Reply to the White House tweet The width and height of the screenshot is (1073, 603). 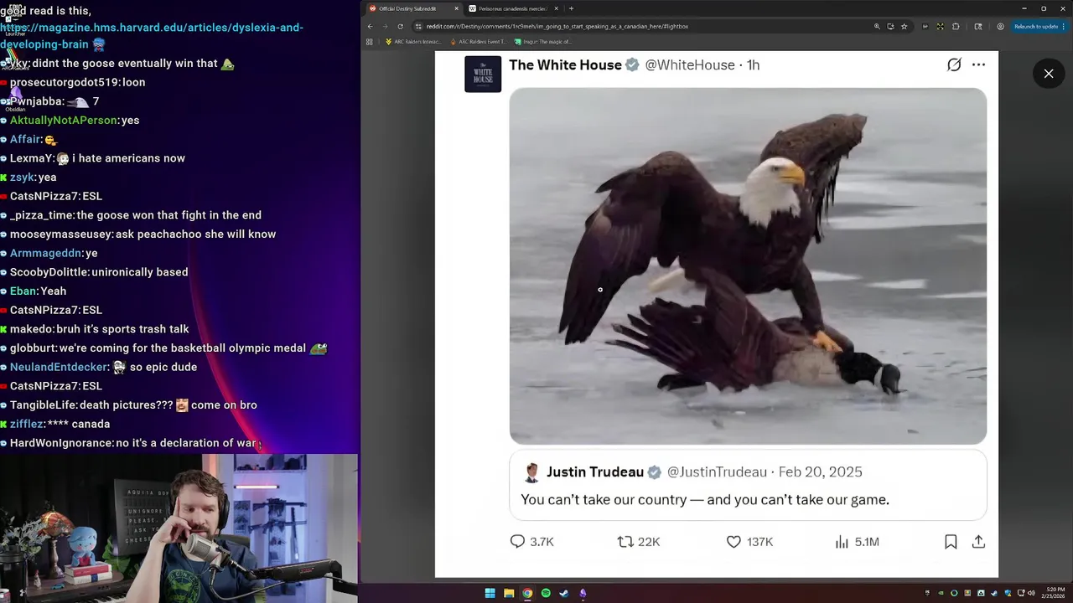tap(532, 542)
